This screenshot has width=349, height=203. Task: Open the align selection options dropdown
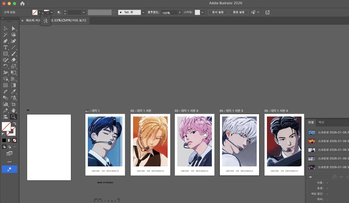(x=258, y=12)
